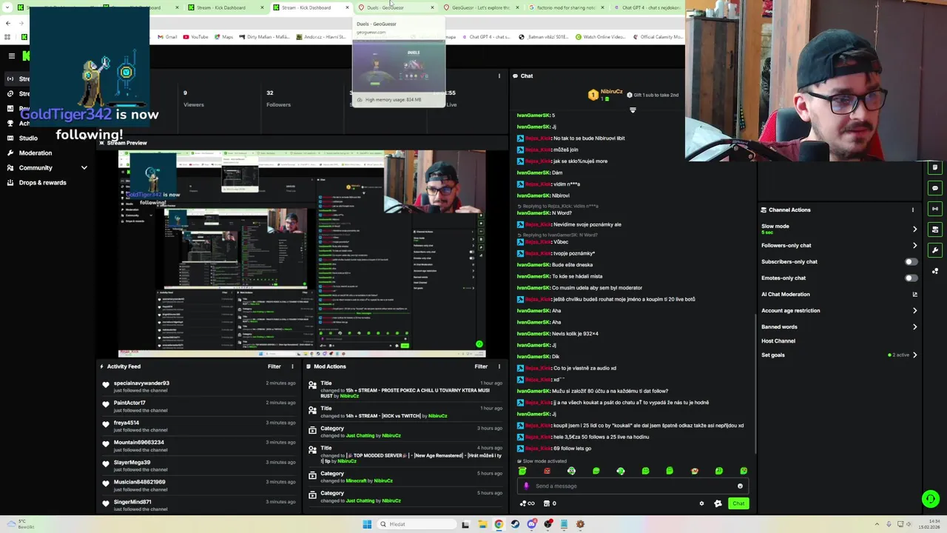Show hidden tray icons chevron
The width and height of the screenshot is (947, 533).
[878, 524]
